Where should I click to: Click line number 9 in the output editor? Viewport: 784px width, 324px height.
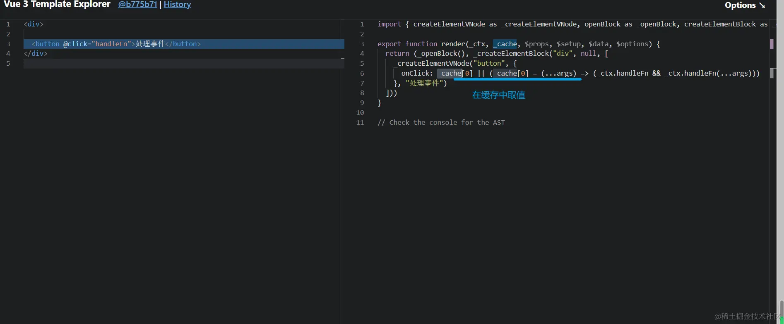click(362, 102)
